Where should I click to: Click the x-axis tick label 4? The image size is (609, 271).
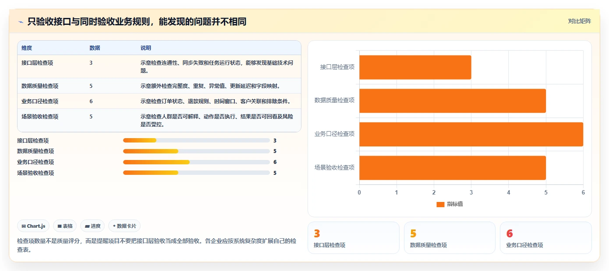509,192
